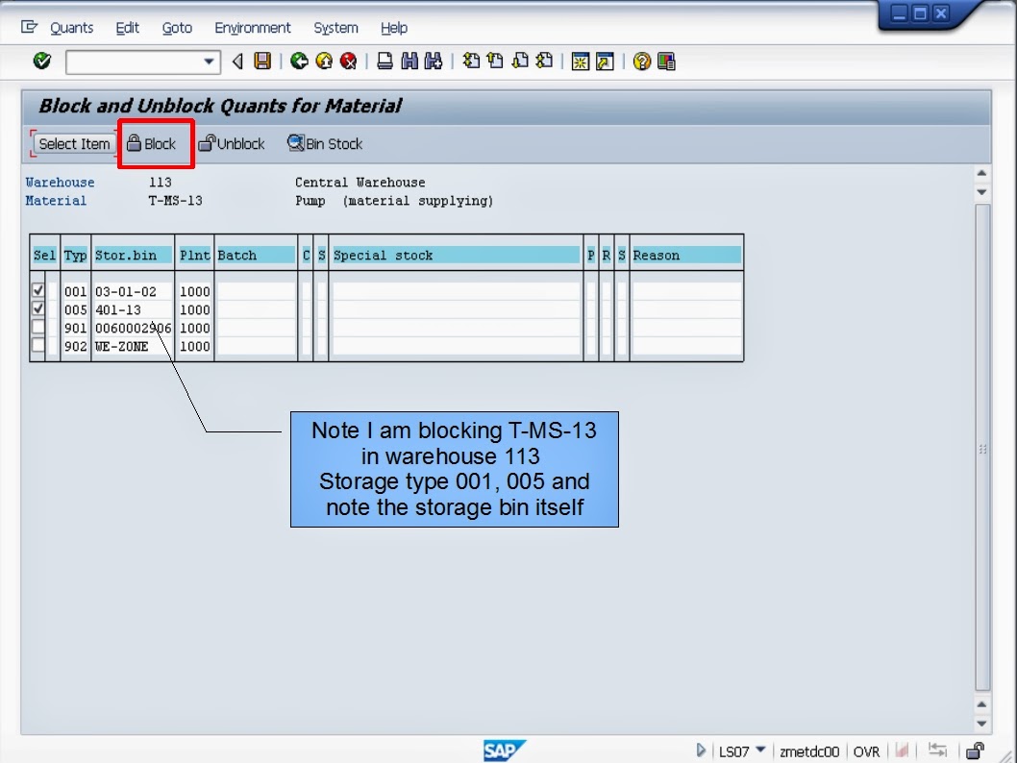The width and height of the screenshot is (1017, 763).
Task: Check the selection box for WE-ZONE row
Action: pos(38,347)
